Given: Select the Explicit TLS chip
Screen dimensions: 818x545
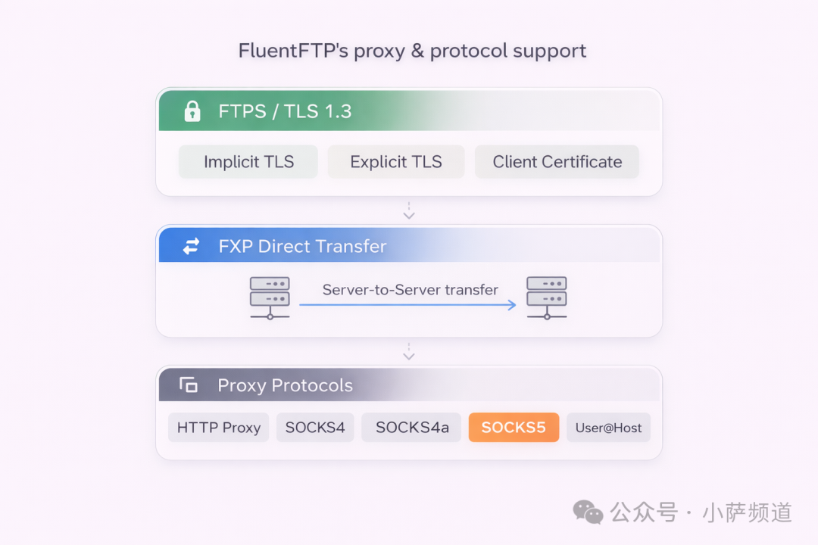Looking at the screenshot, I should click(396, 162).
